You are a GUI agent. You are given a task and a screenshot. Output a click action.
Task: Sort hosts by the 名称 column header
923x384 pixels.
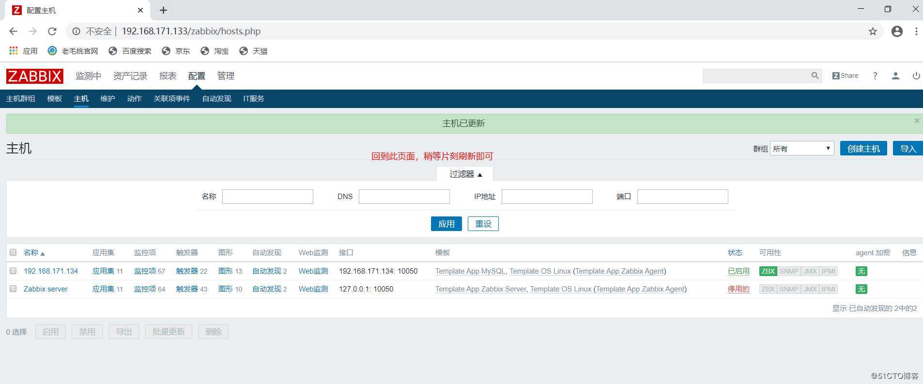(34, 252)
